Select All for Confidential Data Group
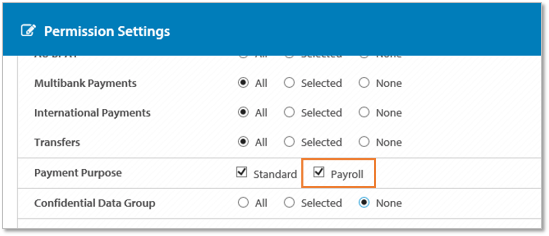Screen dimensions: 549x236 click(243, 203)
